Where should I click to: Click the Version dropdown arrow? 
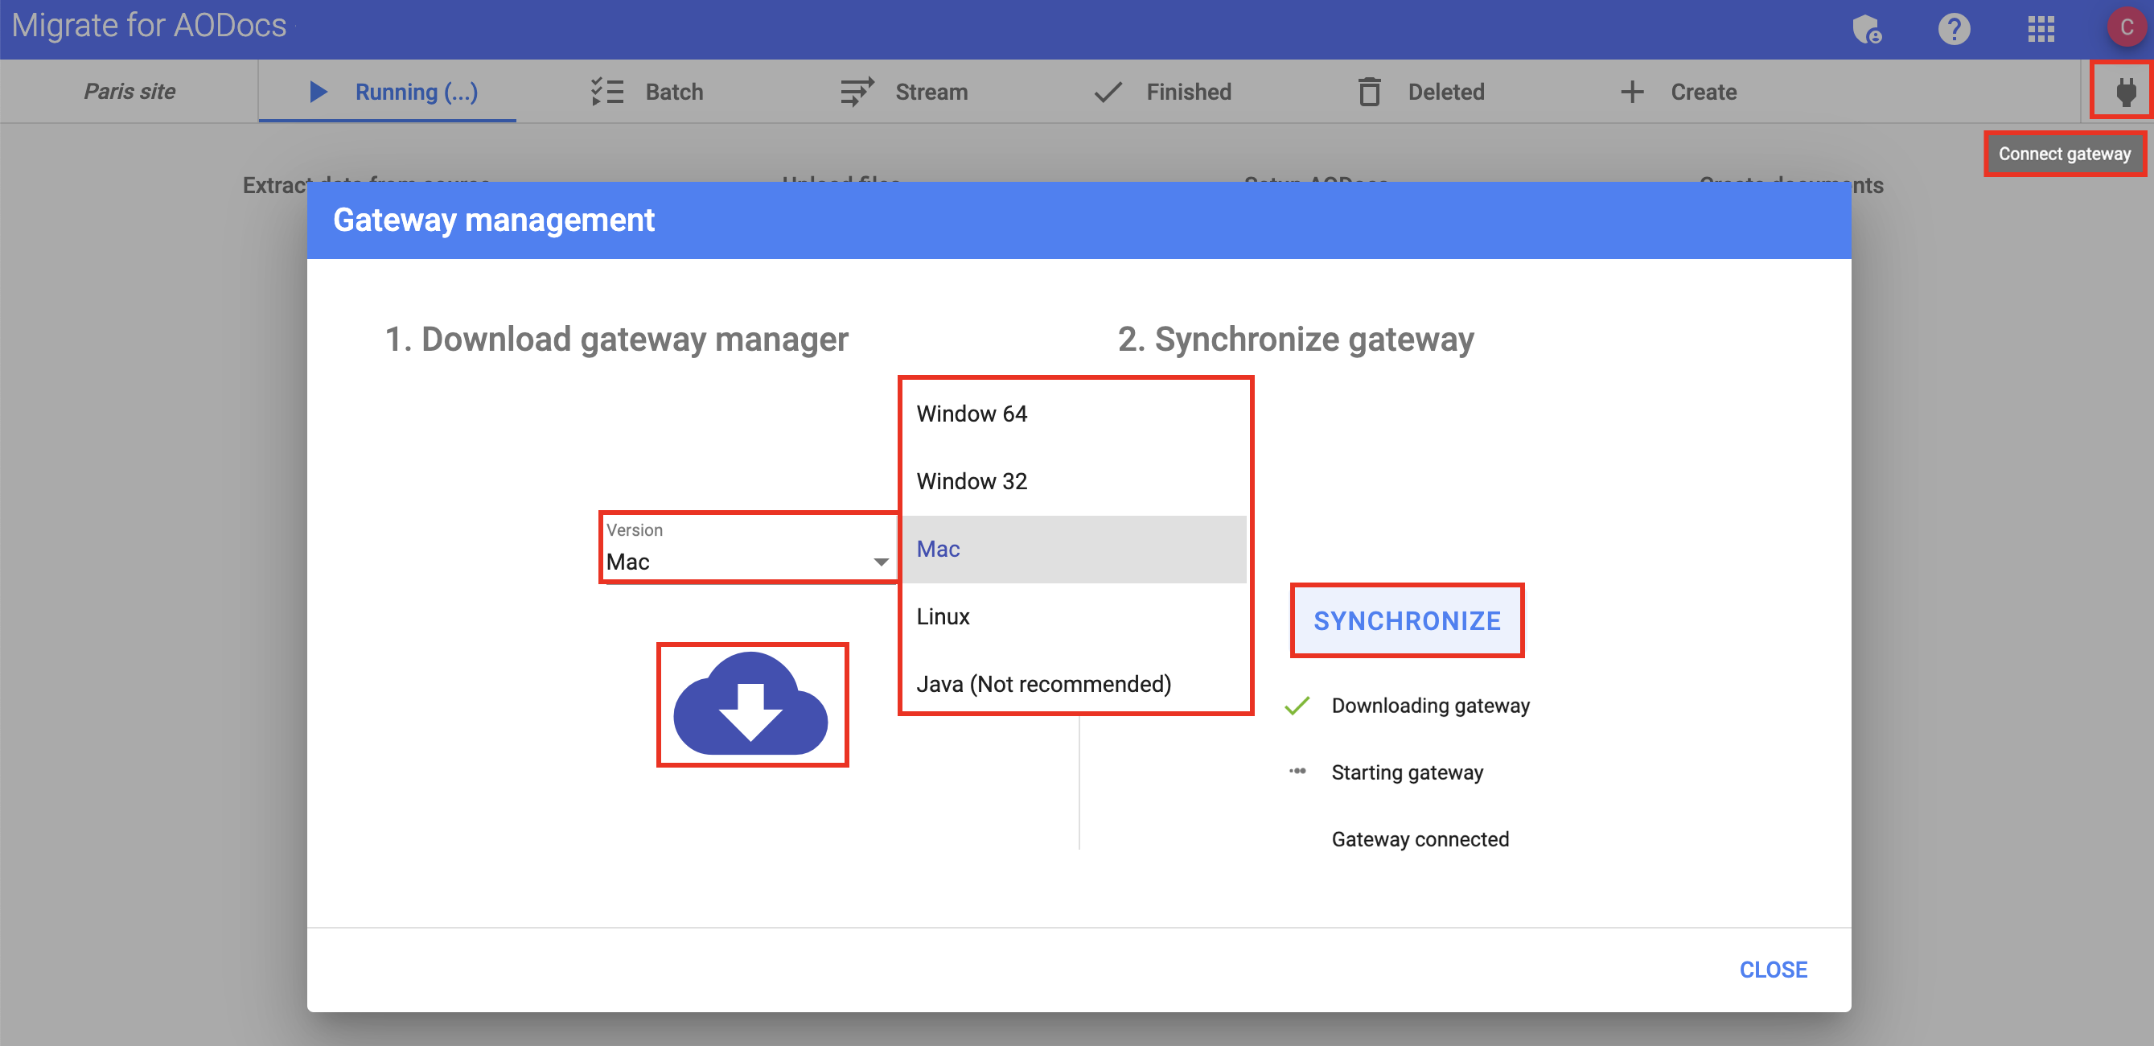coord(881,562)
